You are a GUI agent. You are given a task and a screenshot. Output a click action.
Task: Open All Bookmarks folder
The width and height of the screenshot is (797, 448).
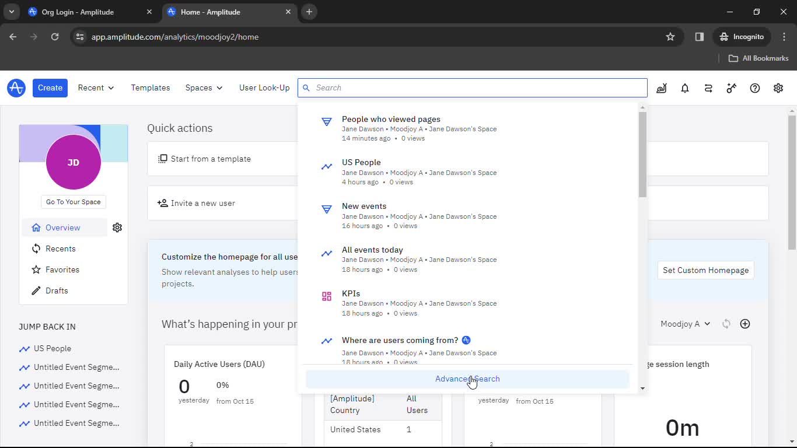[x=758, y=58]
